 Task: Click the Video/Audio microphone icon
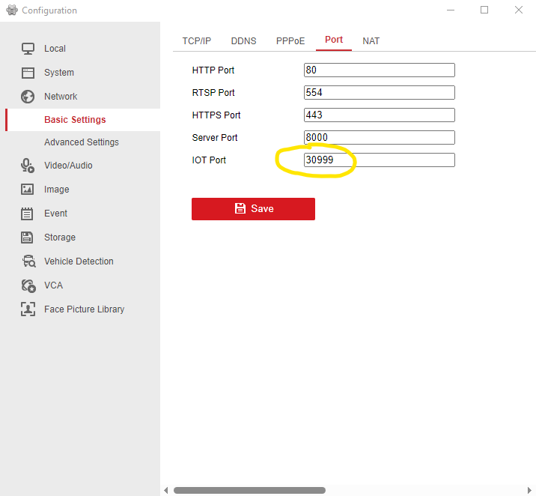click(x=28, y=166)
